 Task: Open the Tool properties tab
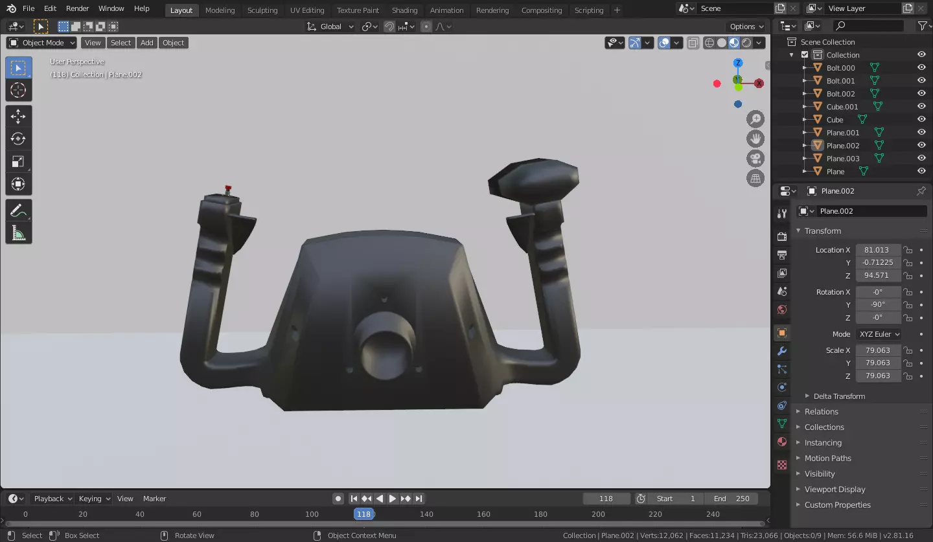(x=782, y=214)
